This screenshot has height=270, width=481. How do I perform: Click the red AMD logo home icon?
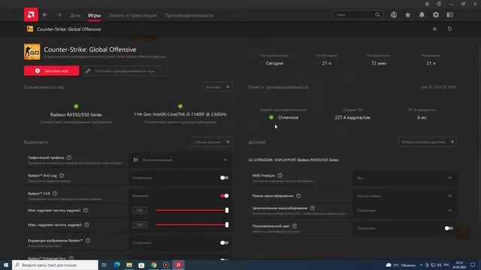click(x=31, y=14)
